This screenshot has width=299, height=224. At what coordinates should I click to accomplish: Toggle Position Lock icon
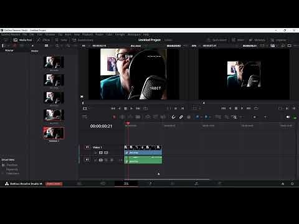pos(189,117)
